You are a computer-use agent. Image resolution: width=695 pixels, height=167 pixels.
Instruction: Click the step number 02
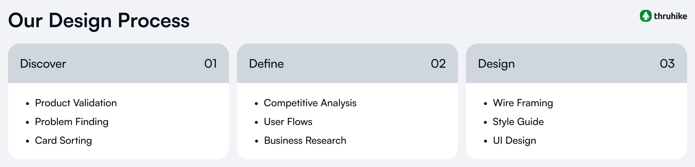[438, 64]
